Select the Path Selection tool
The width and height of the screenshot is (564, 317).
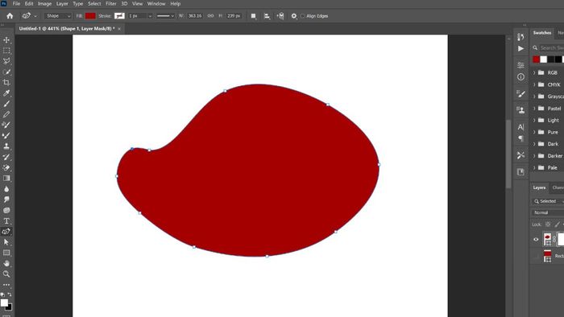[x=6, y=242]
